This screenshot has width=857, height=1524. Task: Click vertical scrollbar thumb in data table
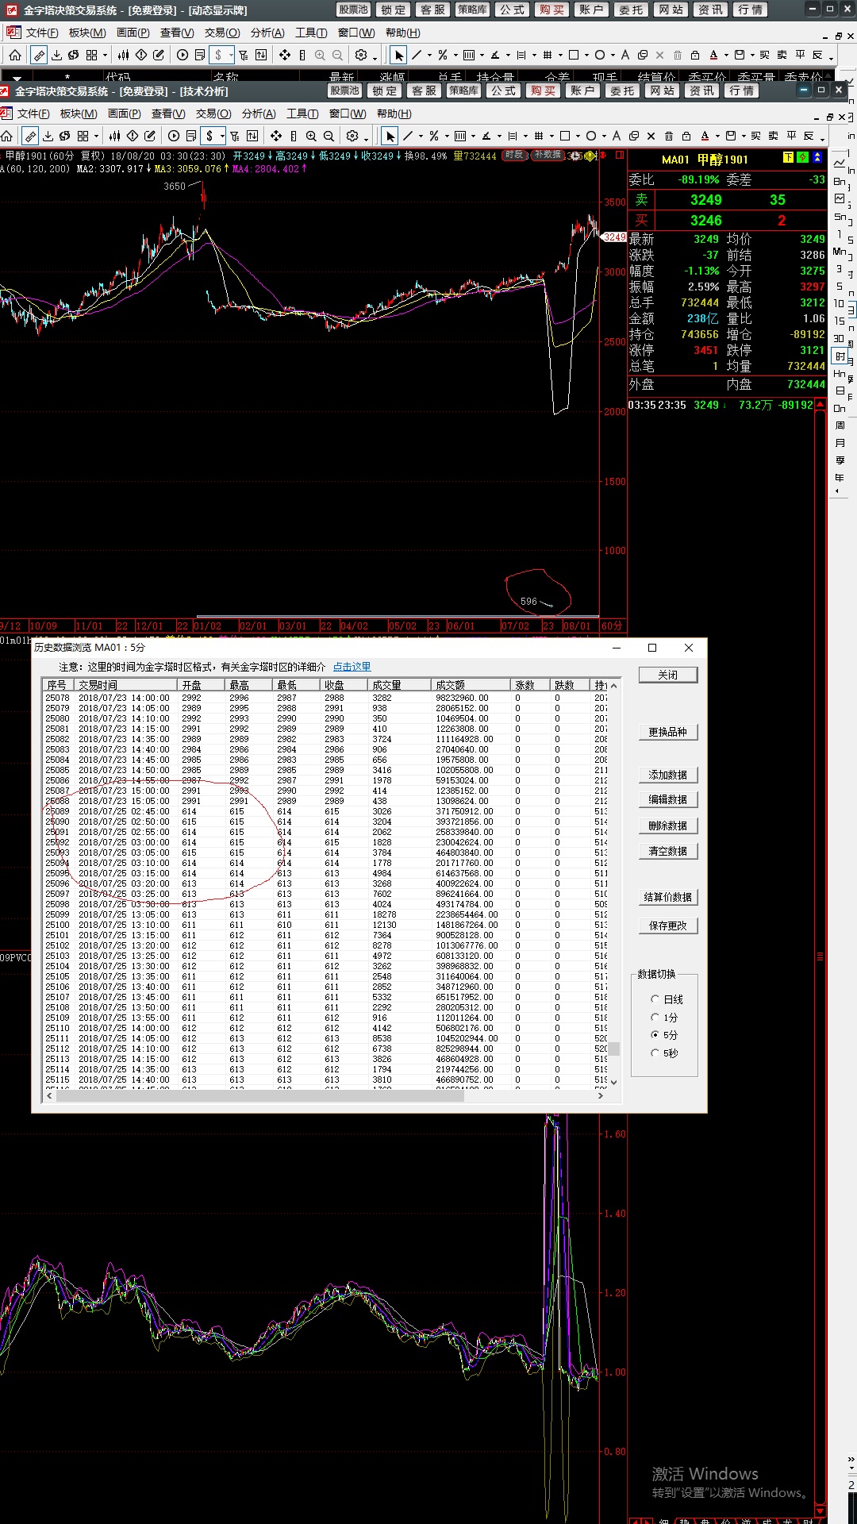click(x=613, y=1049)
